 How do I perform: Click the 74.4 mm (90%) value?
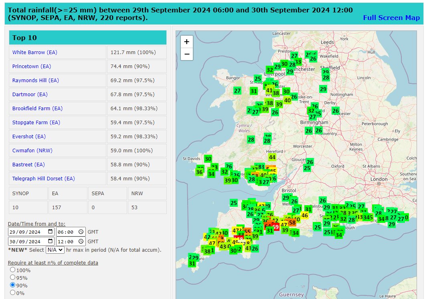tap(130, 67)
